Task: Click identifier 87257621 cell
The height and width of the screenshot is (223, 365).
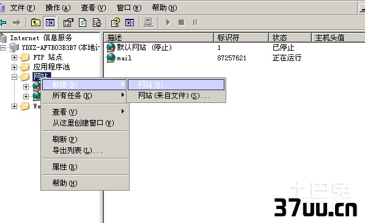Action: click(x=232, y=58)
